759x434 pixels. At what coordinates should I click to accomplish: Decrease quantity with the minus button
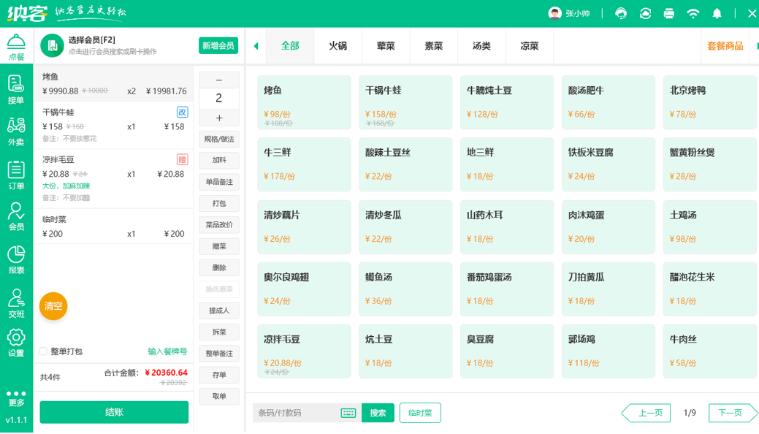pos(219,80)
